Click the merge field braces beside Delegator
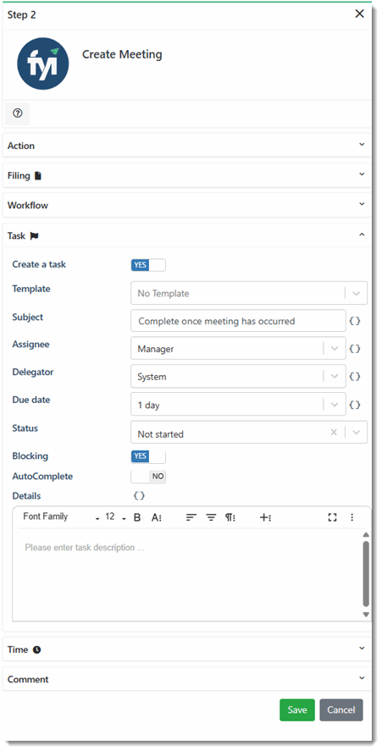The image size is (382, 751). coord(355,377)
